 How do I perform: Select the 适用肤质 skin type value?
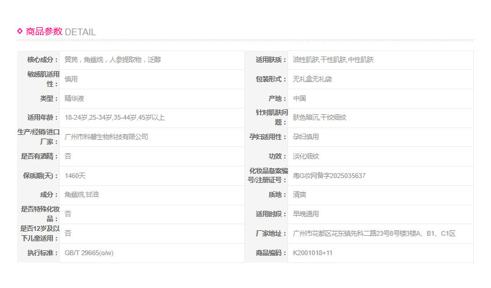333,60
